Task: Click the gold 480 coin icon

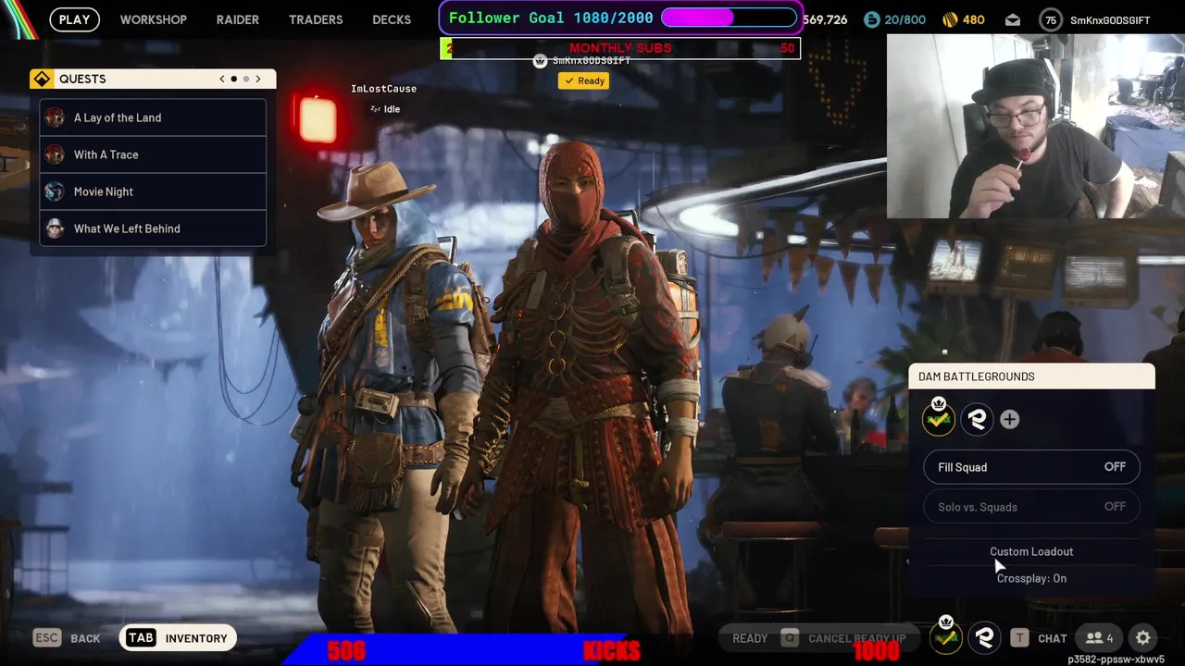Action: (x=950, y=19)
